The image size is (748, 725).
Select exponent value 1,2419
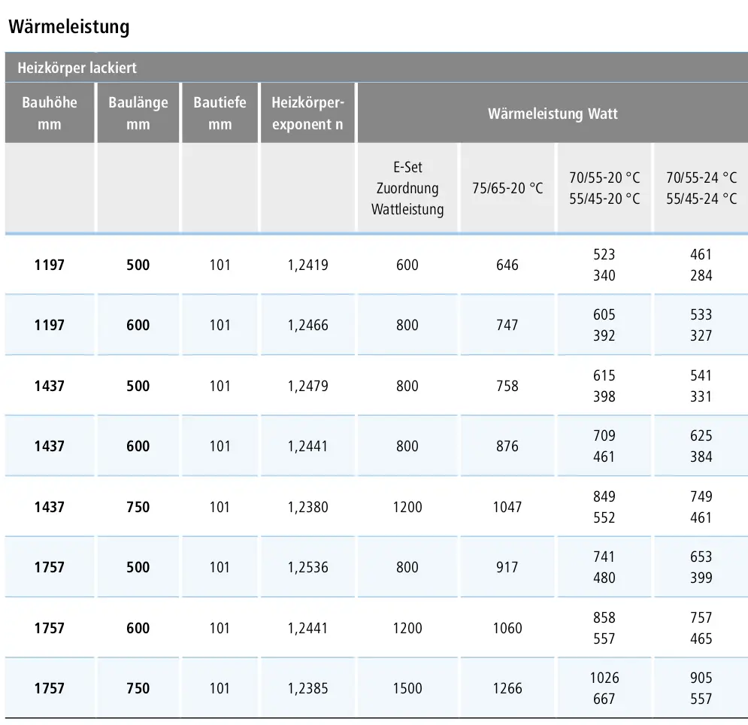(x=307, y=265)
